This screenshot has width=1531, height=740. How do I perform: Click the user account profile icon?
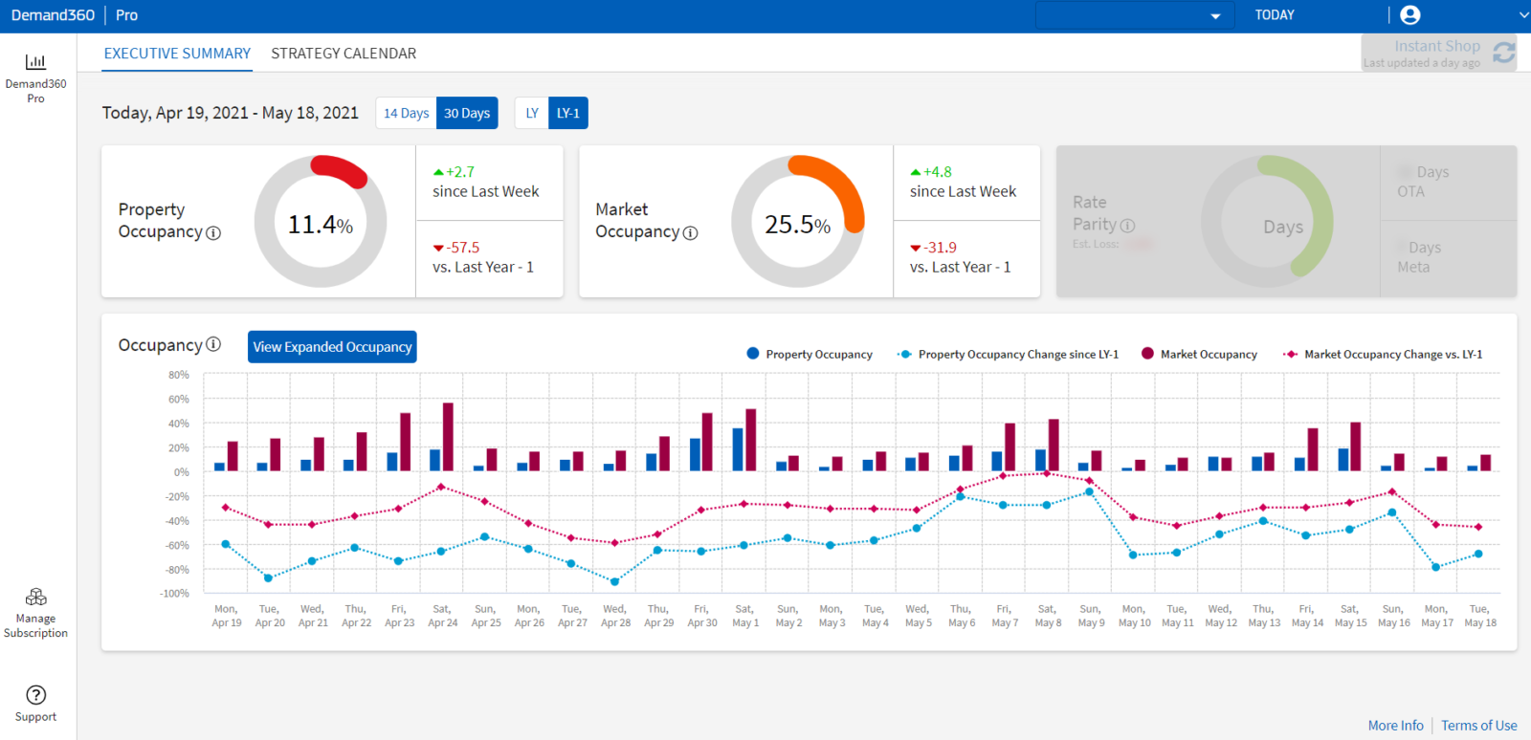point(1409,15)
